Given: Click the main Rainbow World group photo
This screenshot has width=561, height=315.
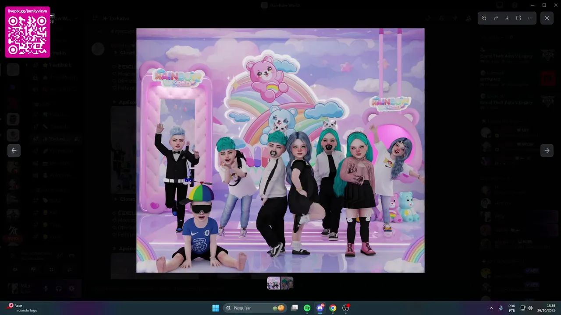Looking at the screenshot, I should pos(280,150).
